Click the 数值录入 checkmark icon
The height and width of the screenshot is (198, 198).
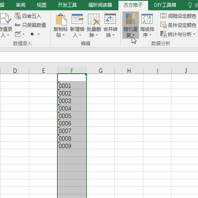6,19
